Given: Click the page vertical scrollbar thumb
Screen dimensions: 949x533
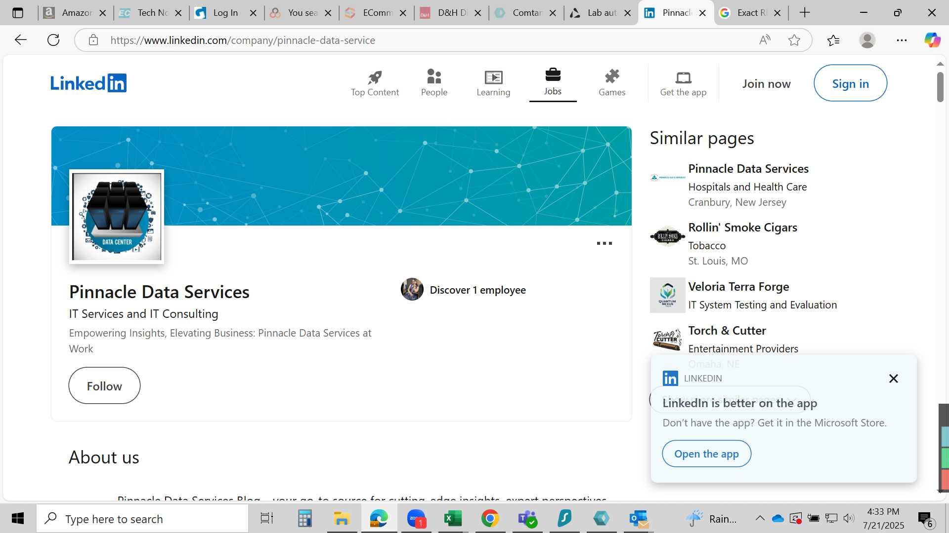Looking at the screenshot, I should (940, 87).
